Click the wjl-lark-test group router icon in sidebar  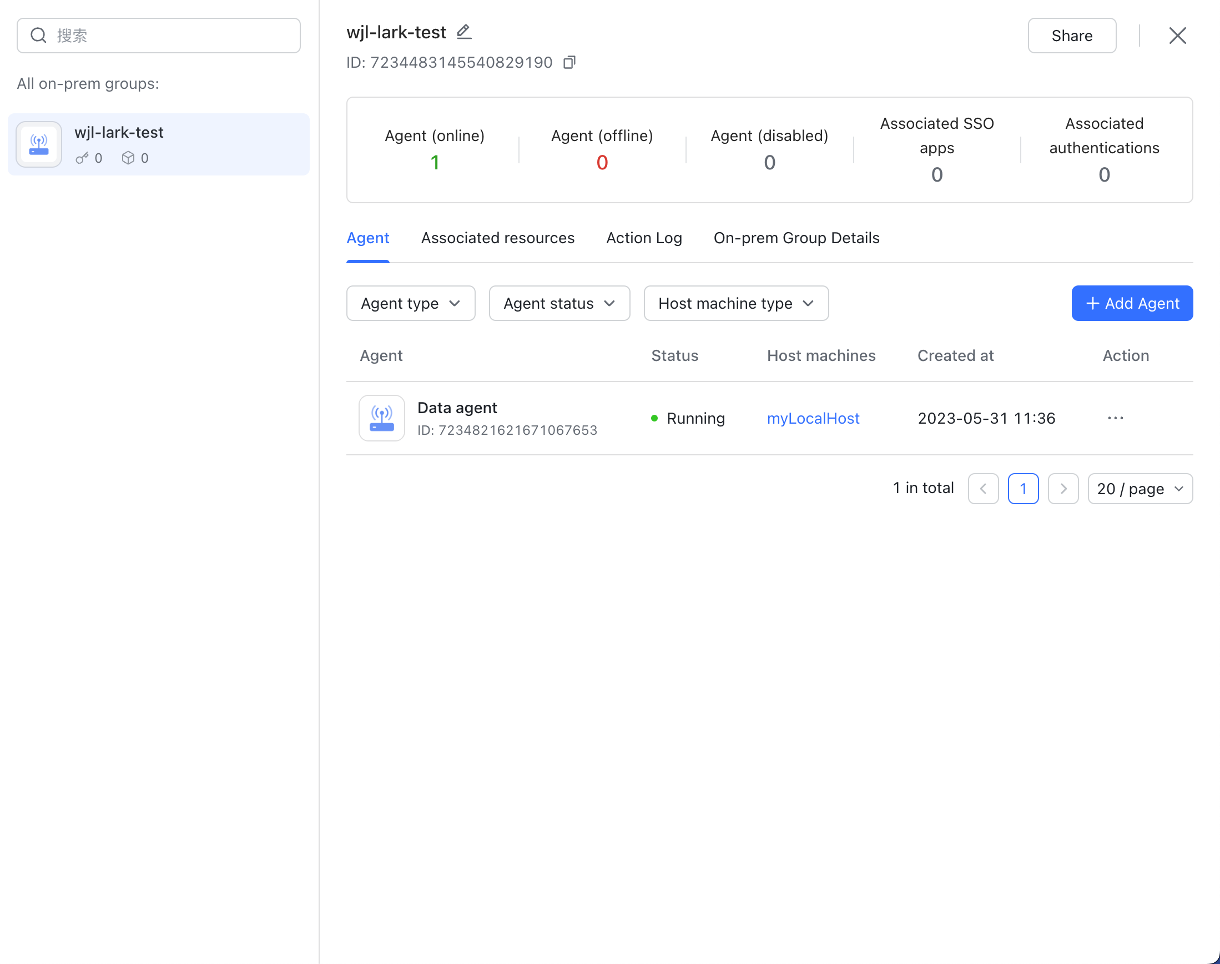[39, 144]
